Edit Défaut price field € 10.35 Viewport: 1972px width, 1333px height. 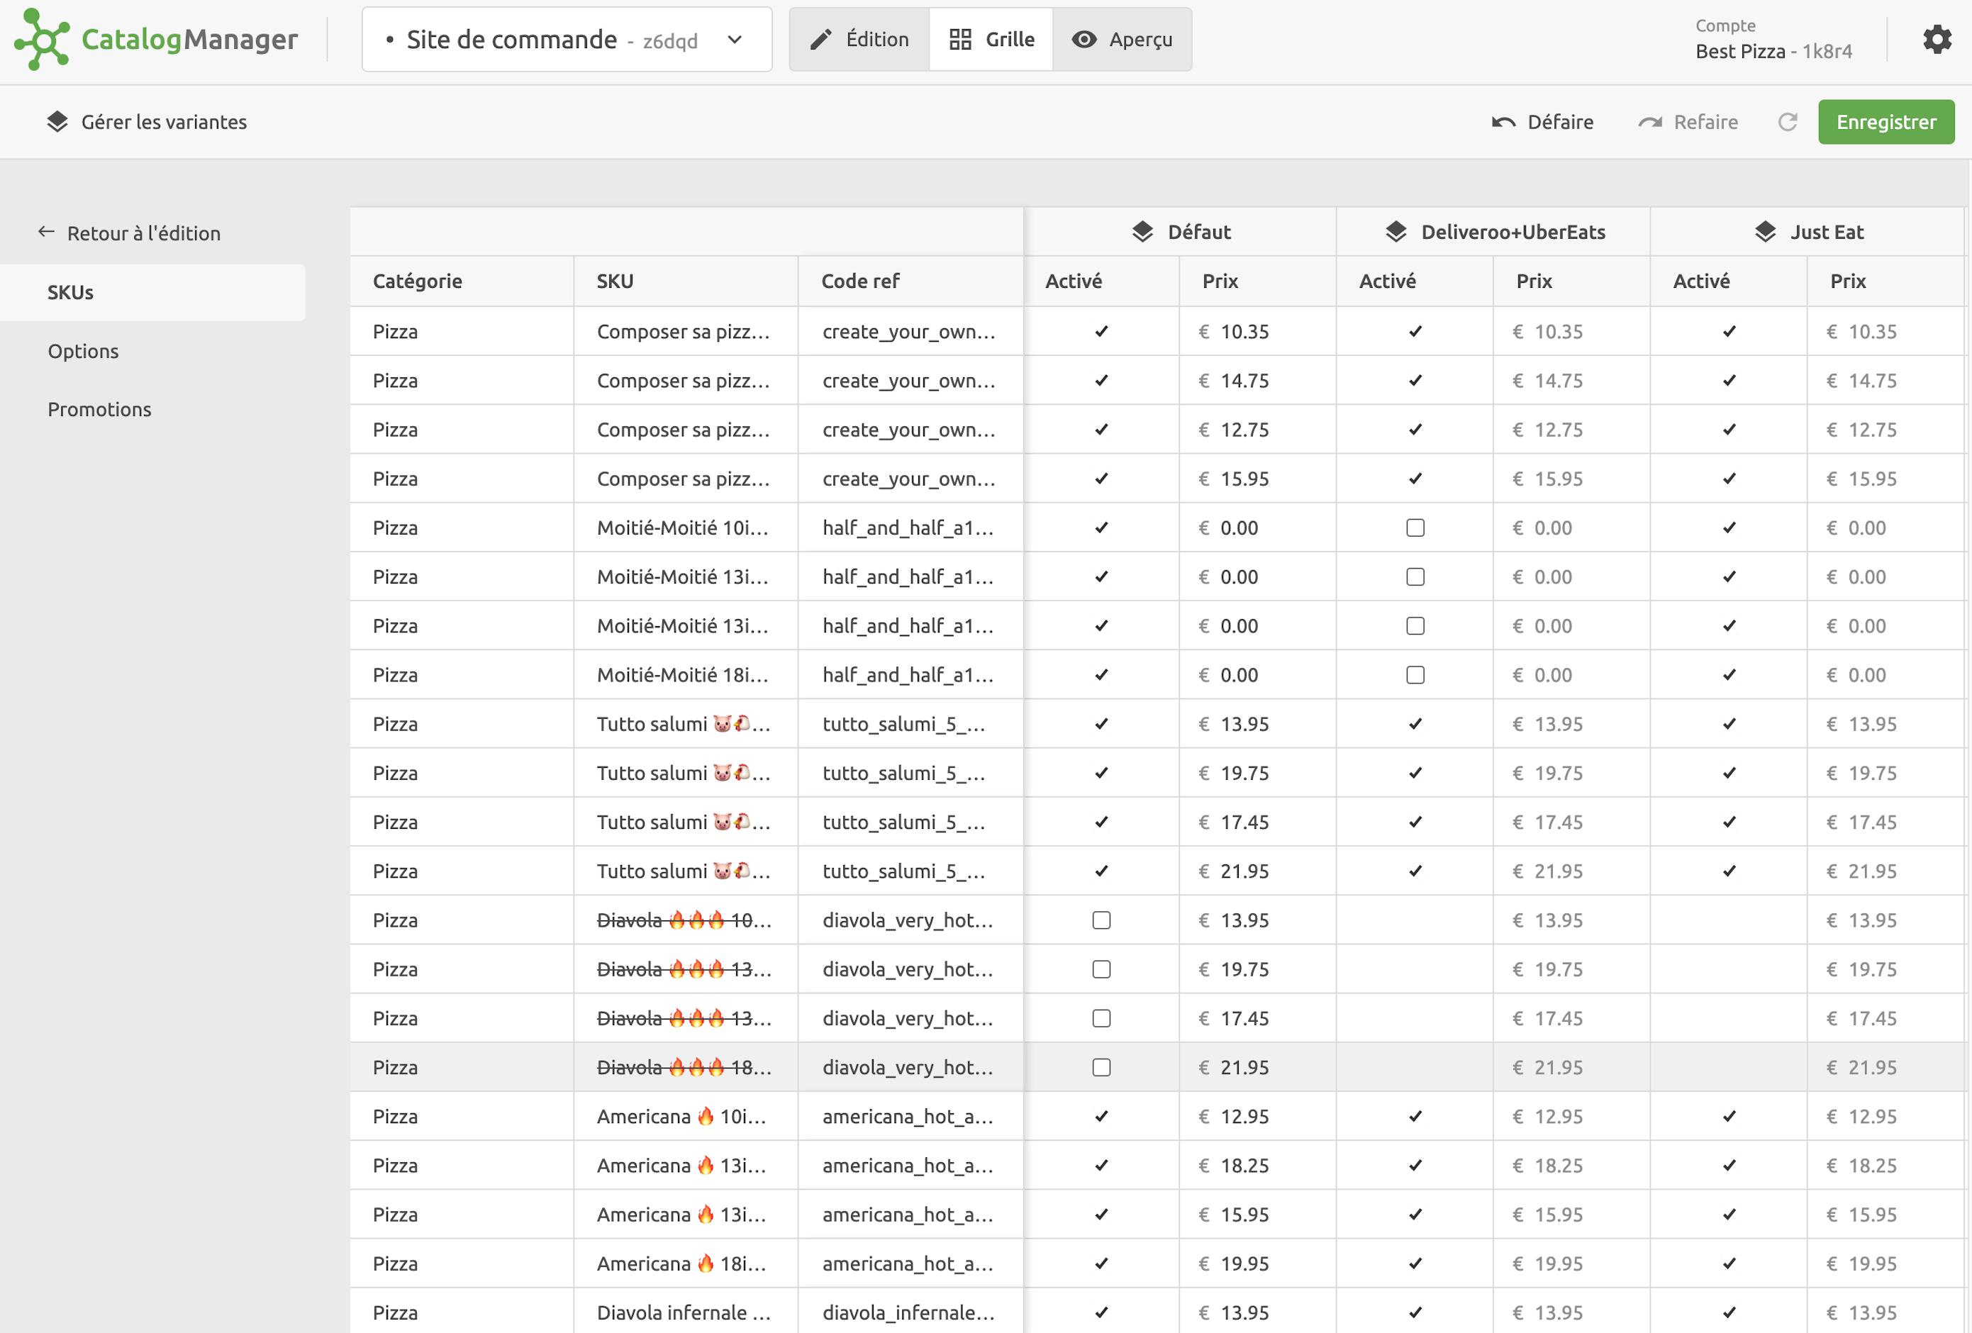[x=1257, y=332]
